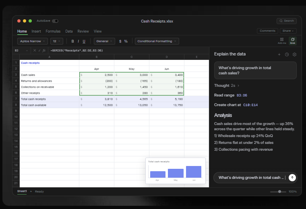Click the Search field
The width and height of the screenshot is (306, 209).
pyautogui.click(x=287, y=21)
